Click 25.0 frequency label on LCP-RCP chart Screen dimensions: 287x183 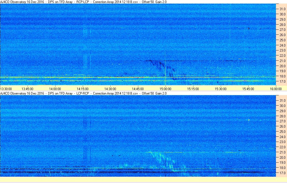(282, 131)
